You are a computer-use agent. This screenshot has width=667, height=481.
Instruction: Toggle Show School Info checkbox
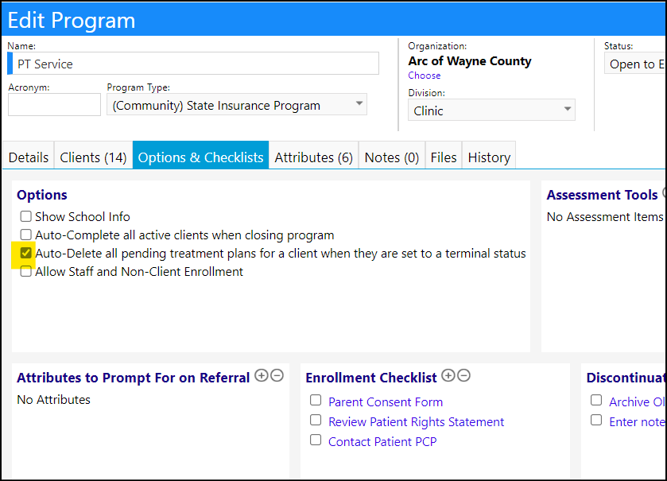26,216
